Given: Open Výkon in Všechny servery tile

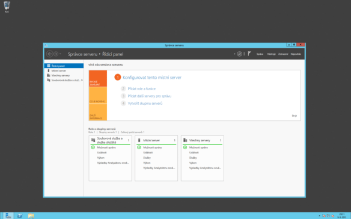Looking at the screenshot, I should click(193, 163).
